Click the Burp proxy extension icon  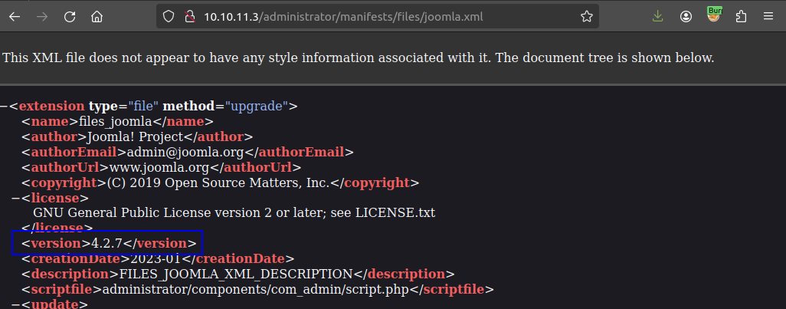pos(714,15)
